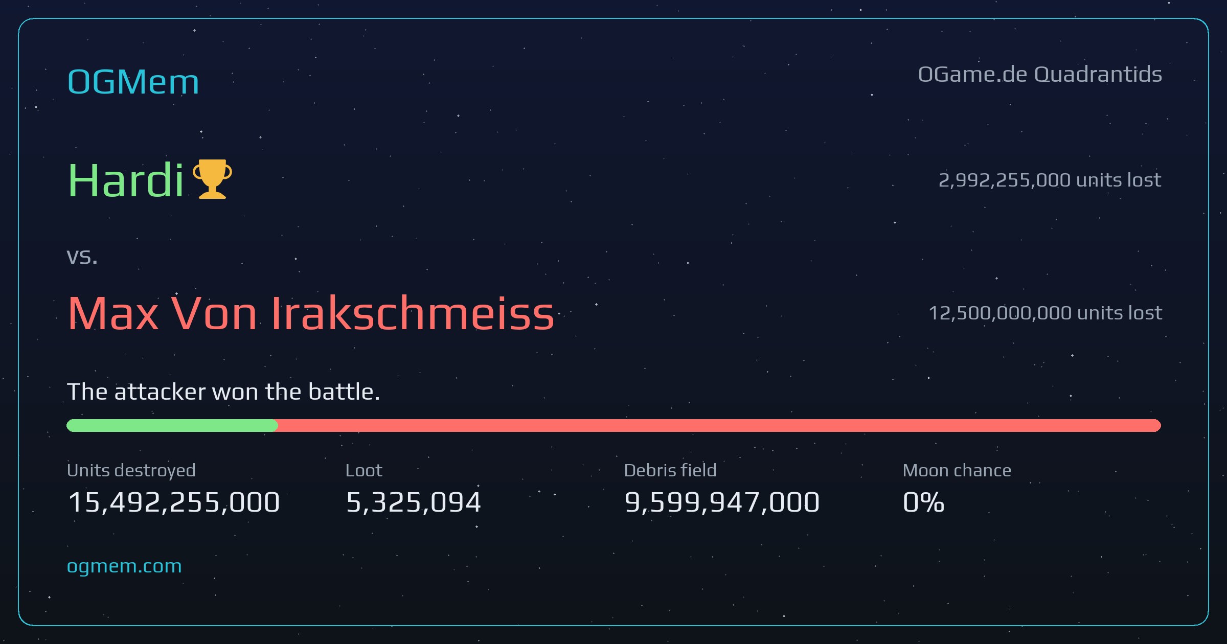Click the 2,992,255,000 units lost text
The image size is (1227, 644).
pos(1050,180)
